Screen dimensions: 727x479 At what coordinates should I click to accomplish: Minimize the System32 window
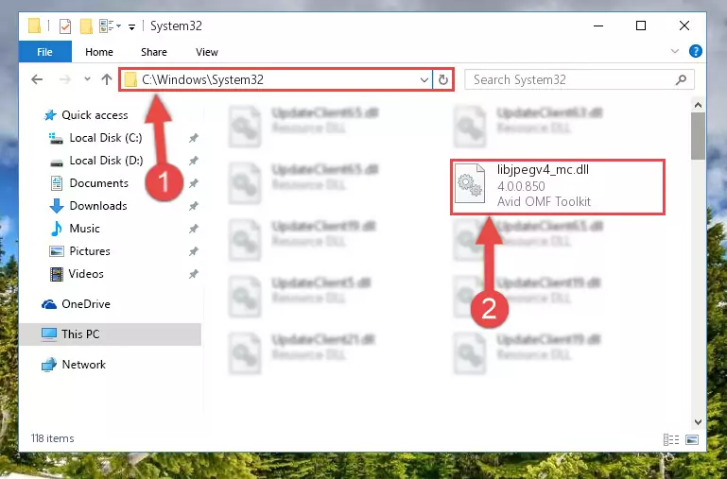[x=598, y=26]
